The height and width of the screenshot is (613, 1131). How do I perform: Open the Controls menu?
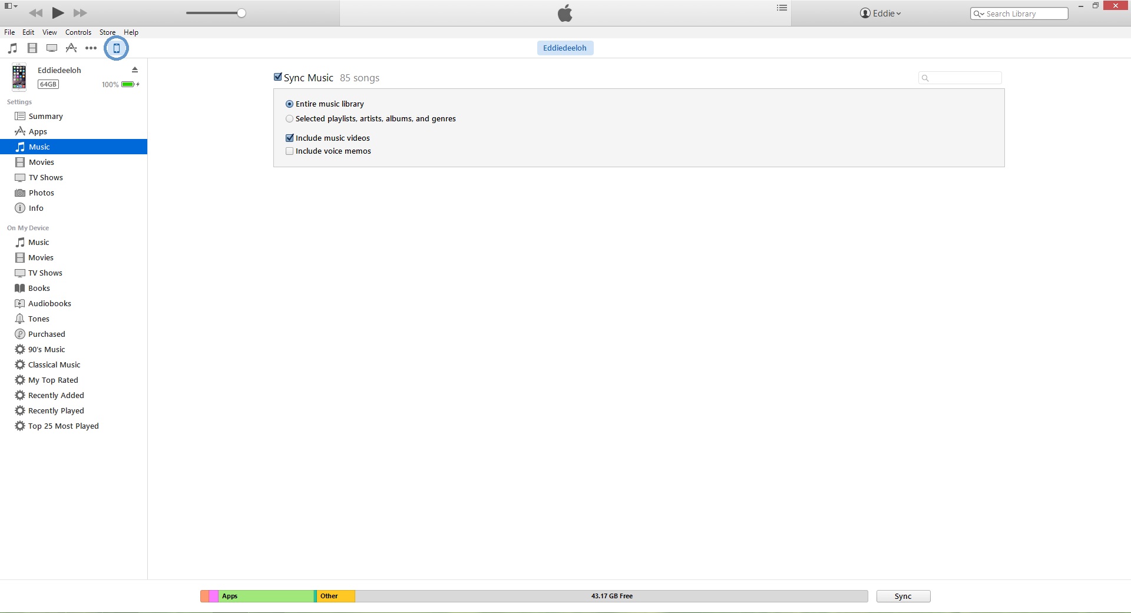(78, 32)
